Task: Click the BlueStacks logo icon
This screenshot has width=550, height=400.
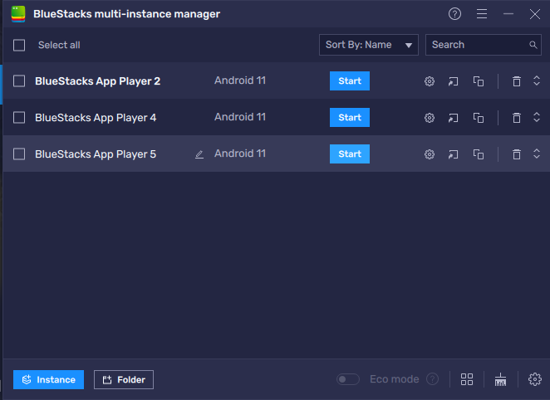Action: 18,14
